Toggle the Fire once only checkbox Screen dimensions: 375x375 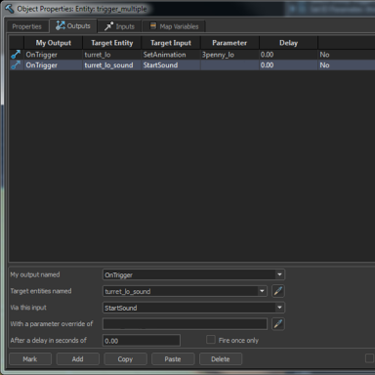tap(211, 340)
